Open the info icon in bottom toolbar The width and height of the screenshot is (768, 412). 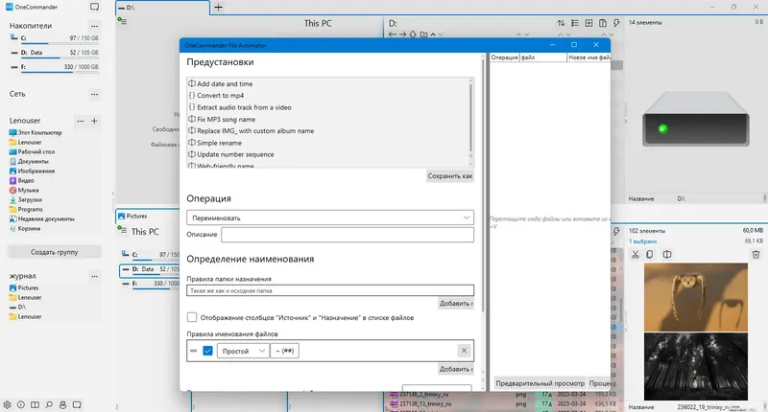click(x=21, y=404)
